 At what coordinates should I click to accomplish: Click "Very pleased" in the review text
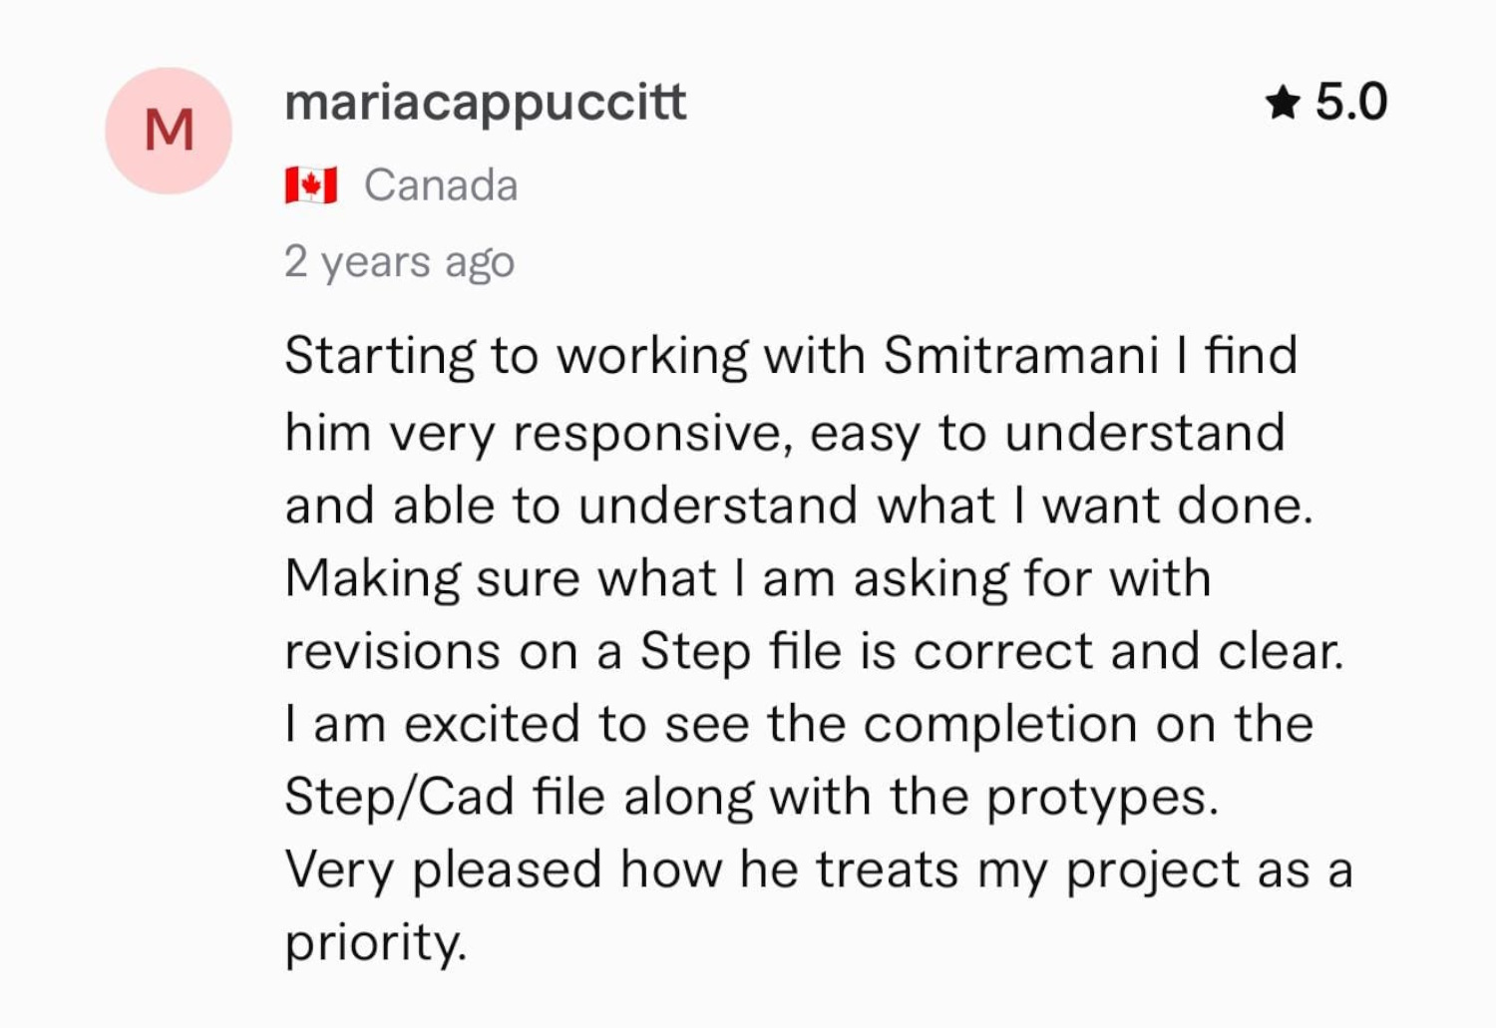pos(443,870)
